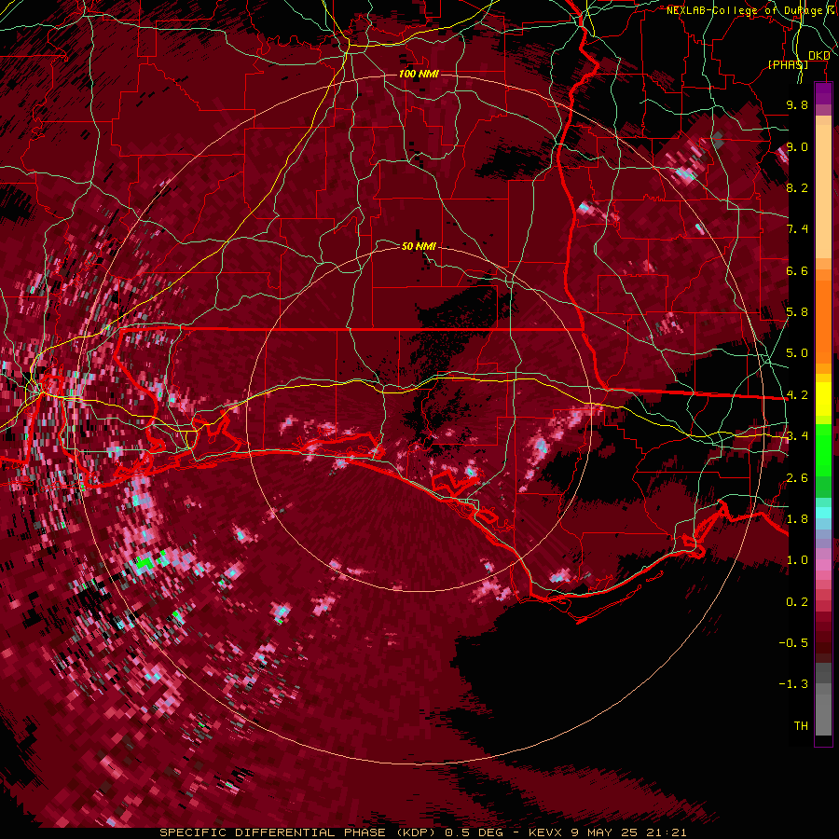The width and height of the screenshot is (839, 839).
Task: Pick the cyan band on the color bar
Action: point(823,513)
